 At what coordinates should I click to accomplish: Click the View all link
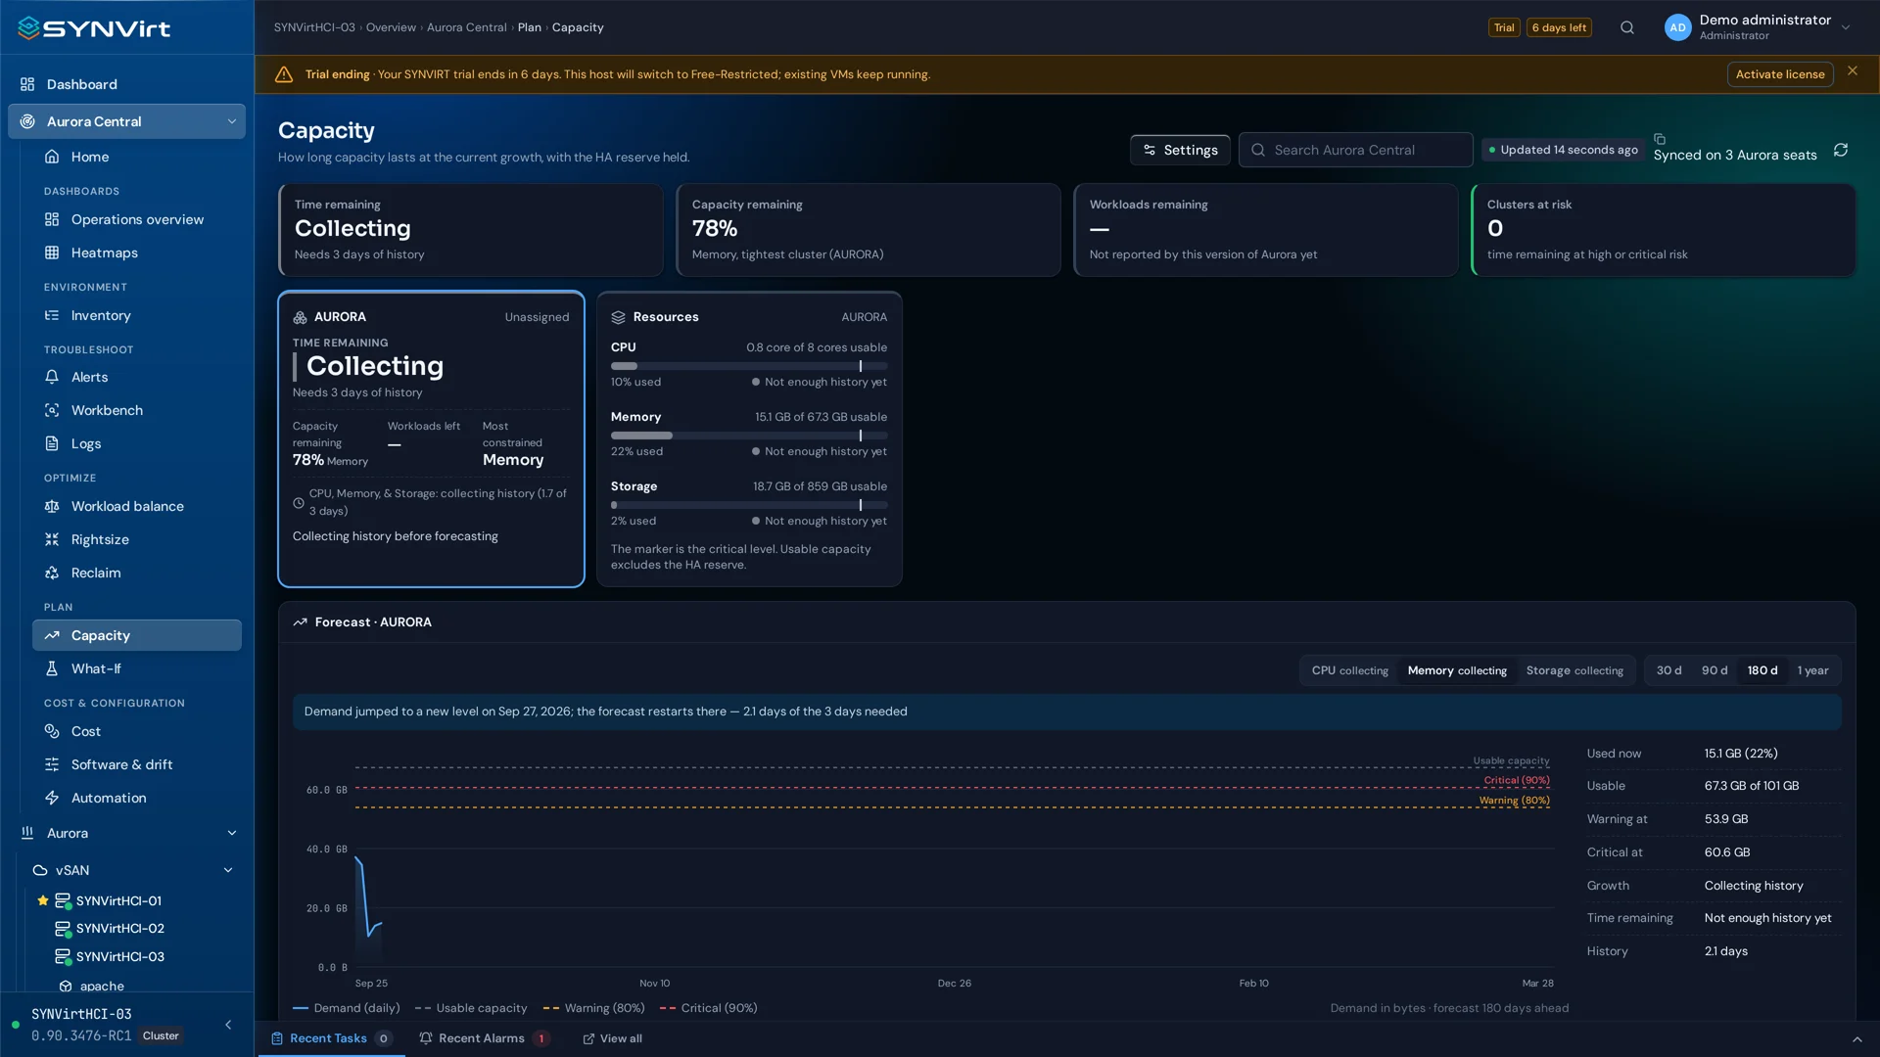click(x=613, y=1038)
